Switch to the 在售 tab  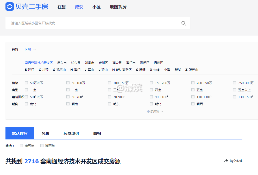click(61, 7)
